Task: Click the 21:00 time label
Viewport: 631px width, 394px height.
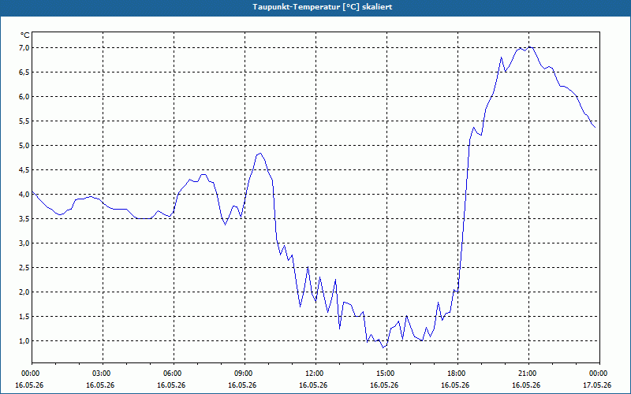Action: pyautogui.click(x=528, y=374)
